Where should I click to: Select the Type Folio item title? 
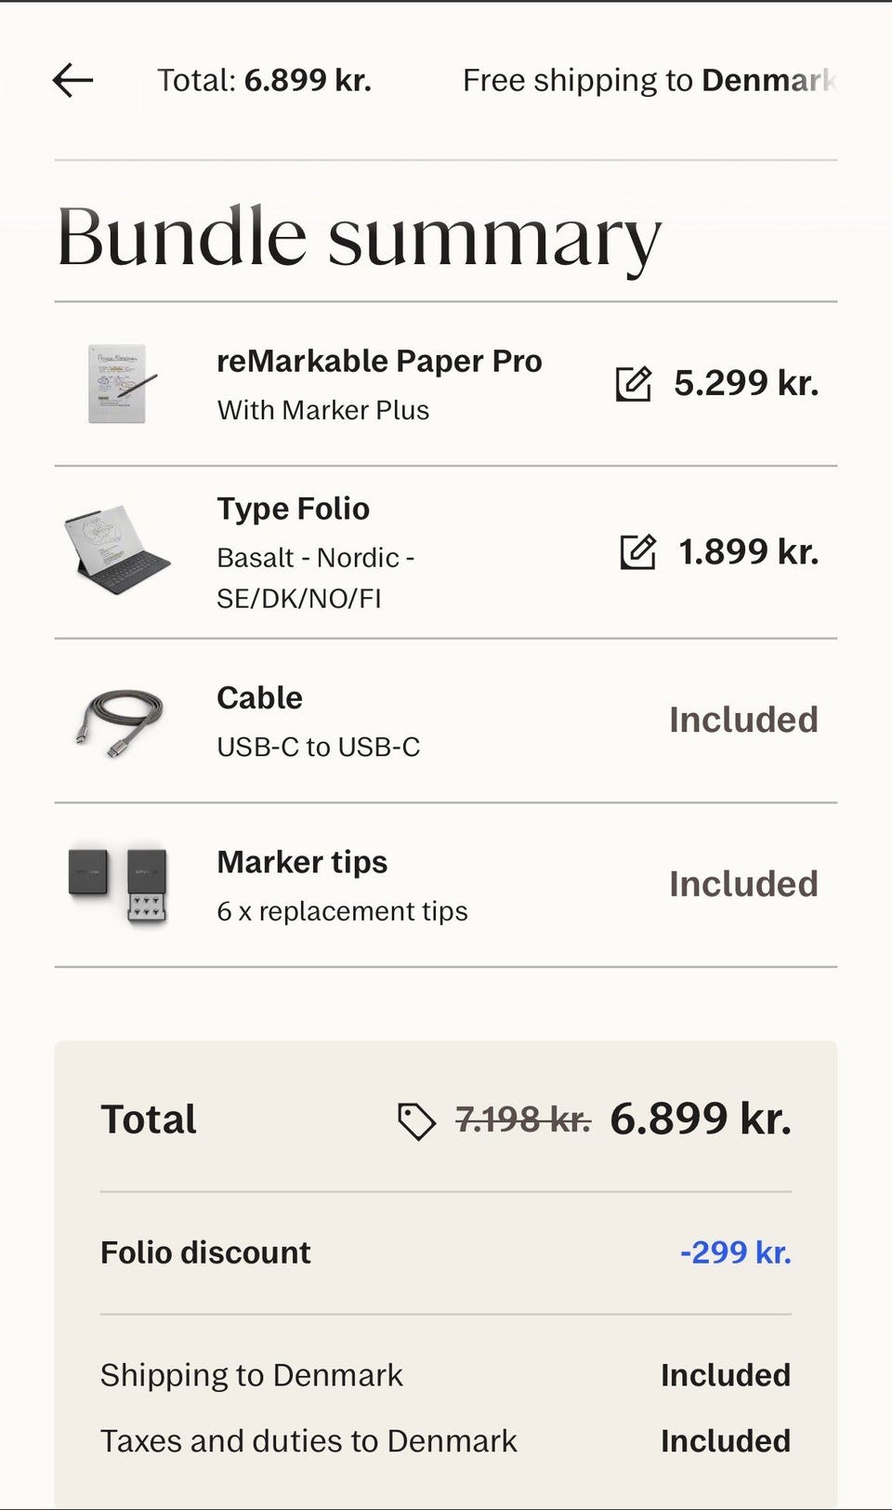click(x=293, y=509)
